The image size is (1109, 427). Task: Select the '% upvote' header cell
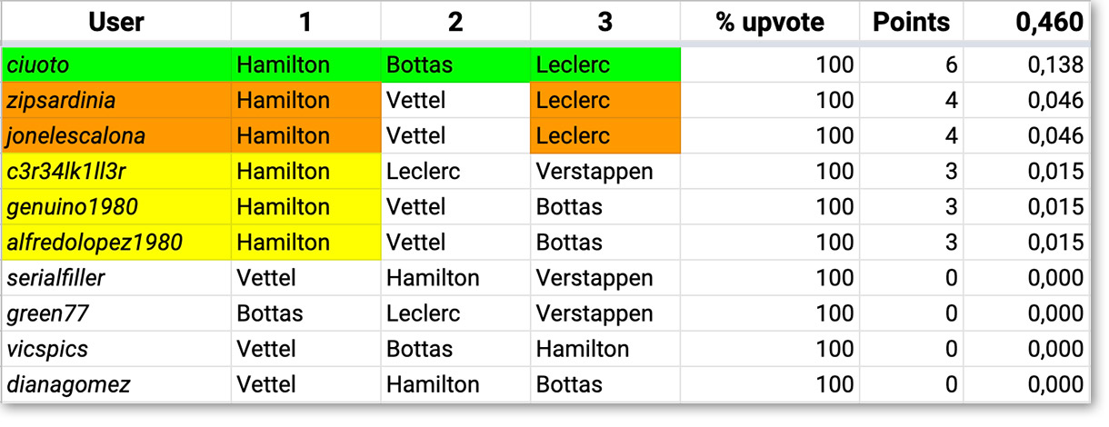[x=769, y=23]
